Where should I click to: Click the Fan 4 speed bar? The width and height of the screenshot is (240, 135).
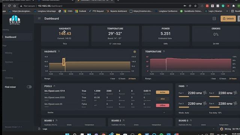(x=214, y=107)
